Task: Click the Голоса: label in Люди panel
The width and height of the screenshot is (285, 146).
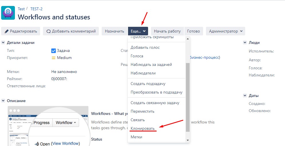Action: 255,68
